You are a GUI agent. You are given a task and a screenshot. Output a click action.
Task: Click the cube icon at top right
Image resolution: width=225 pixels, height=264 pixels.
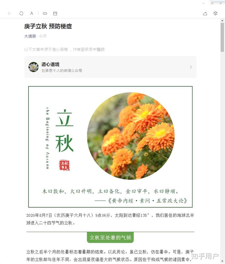click(215, 13)
